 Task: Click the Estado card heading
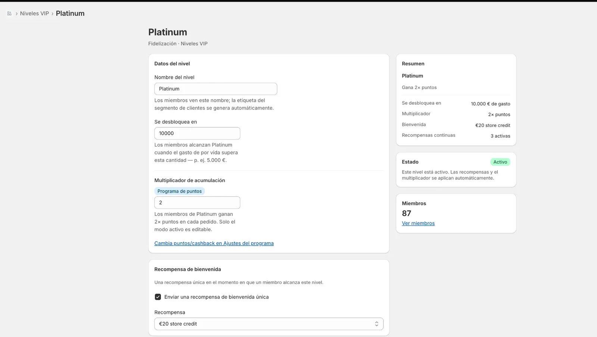coord(410,162)
